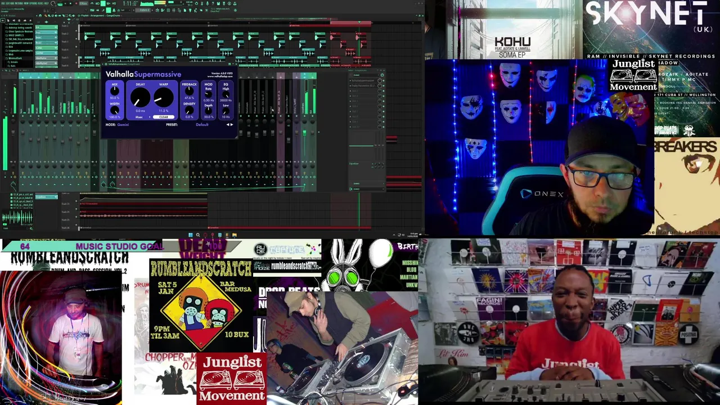The height and width of the screenshot is (405, 720).
Task: Click the Valhalla EQ High knob
Action: (226, 94)
